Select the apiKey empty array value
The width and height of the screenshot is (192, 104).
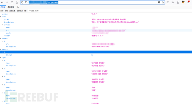click(x=92, y=55)
